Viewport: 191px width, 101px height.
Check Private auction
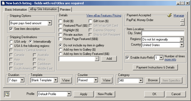(x=61, y=35)
